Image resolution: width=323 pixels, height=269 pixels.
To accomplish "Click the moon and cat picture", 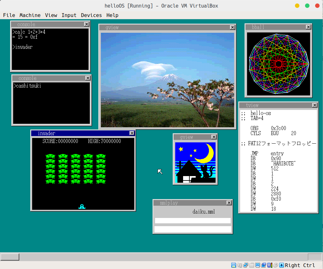I will 195,163.
